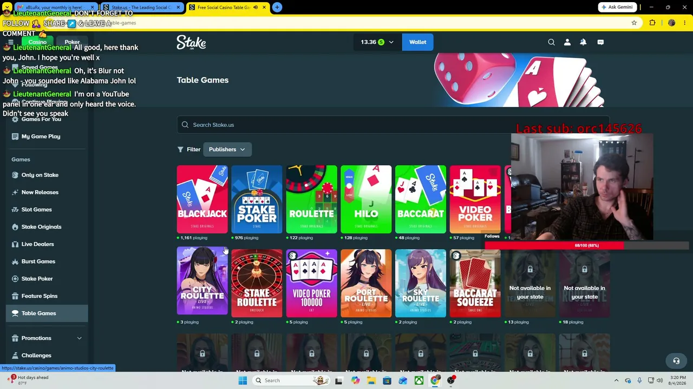Open the Baccarat Squeeze thumbnail

(x=475, y=283)
